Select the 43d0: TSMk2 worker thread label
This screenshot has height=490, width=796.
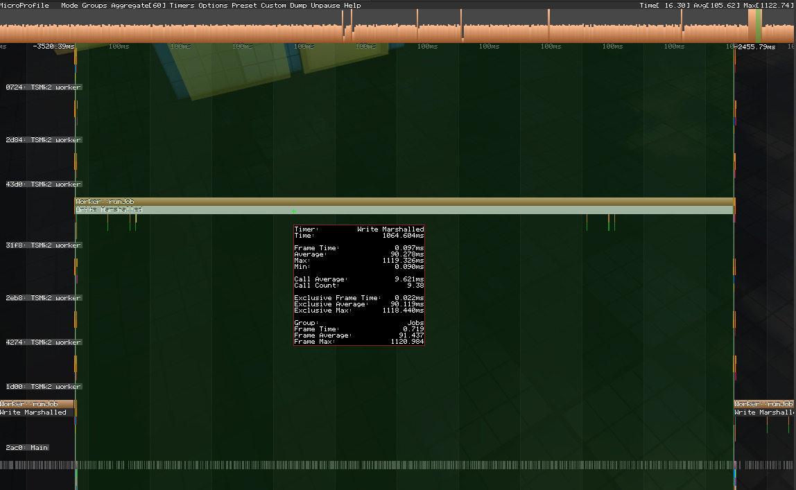pyautogui.click(x=44, y=184)
